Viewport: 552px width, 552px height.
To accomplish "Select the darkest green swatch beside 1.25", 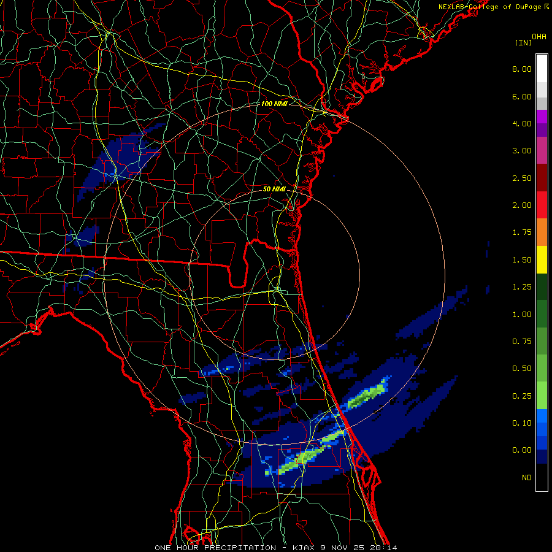I will (x=542, y=287).
